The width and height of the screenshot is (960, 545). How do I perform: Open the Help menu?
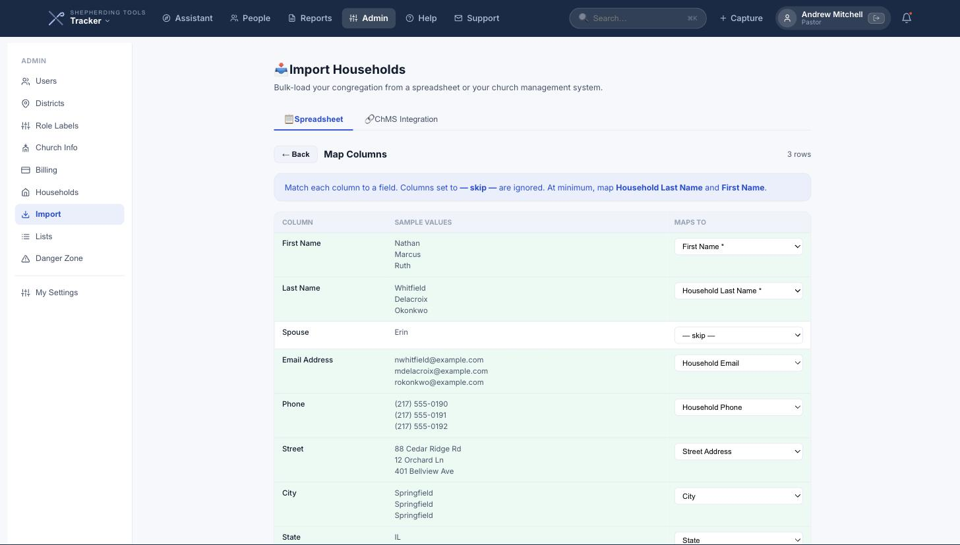click(x=421, y=18)
